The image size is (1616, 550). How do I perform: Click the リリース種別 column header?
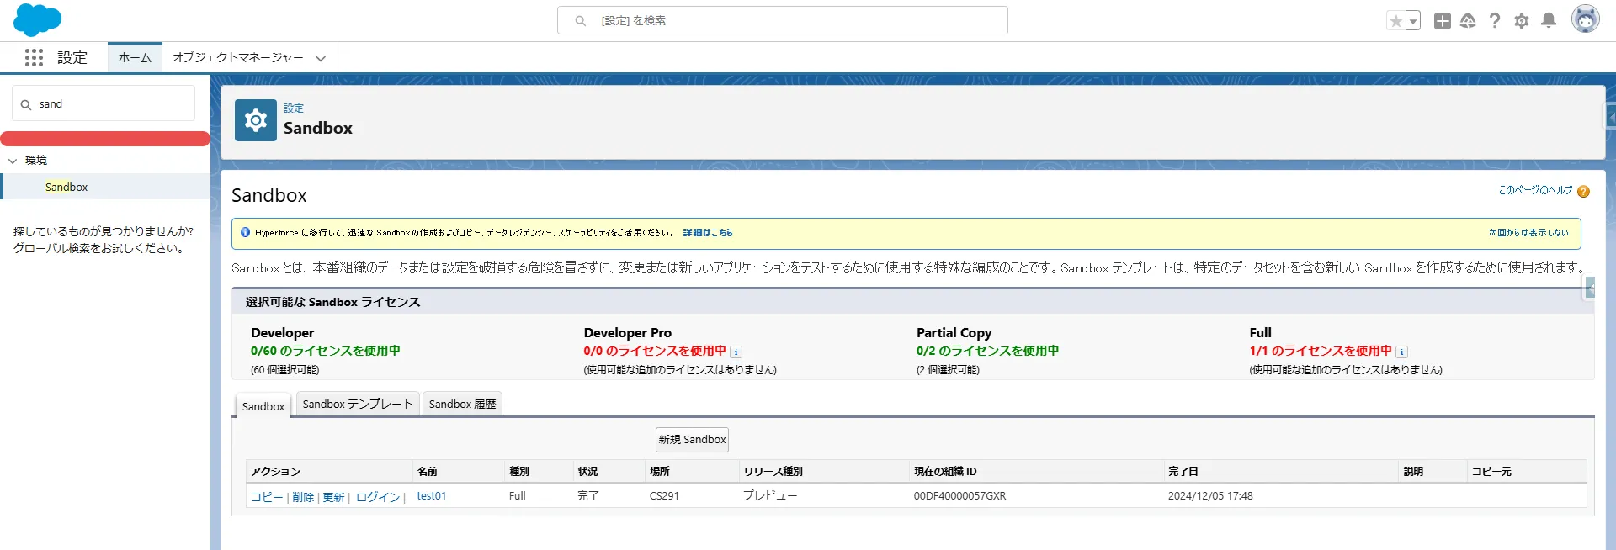tap(773, 472)
